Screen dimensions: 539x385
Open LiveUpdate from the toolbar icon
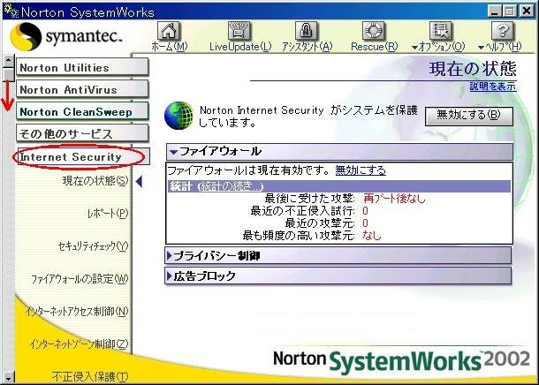click(239, 31)
